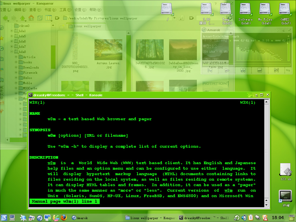Toggle Amarok elapsed/remaining time display
Image resolution: width=296 pixels, height=222 pixels.
point(212,46)
